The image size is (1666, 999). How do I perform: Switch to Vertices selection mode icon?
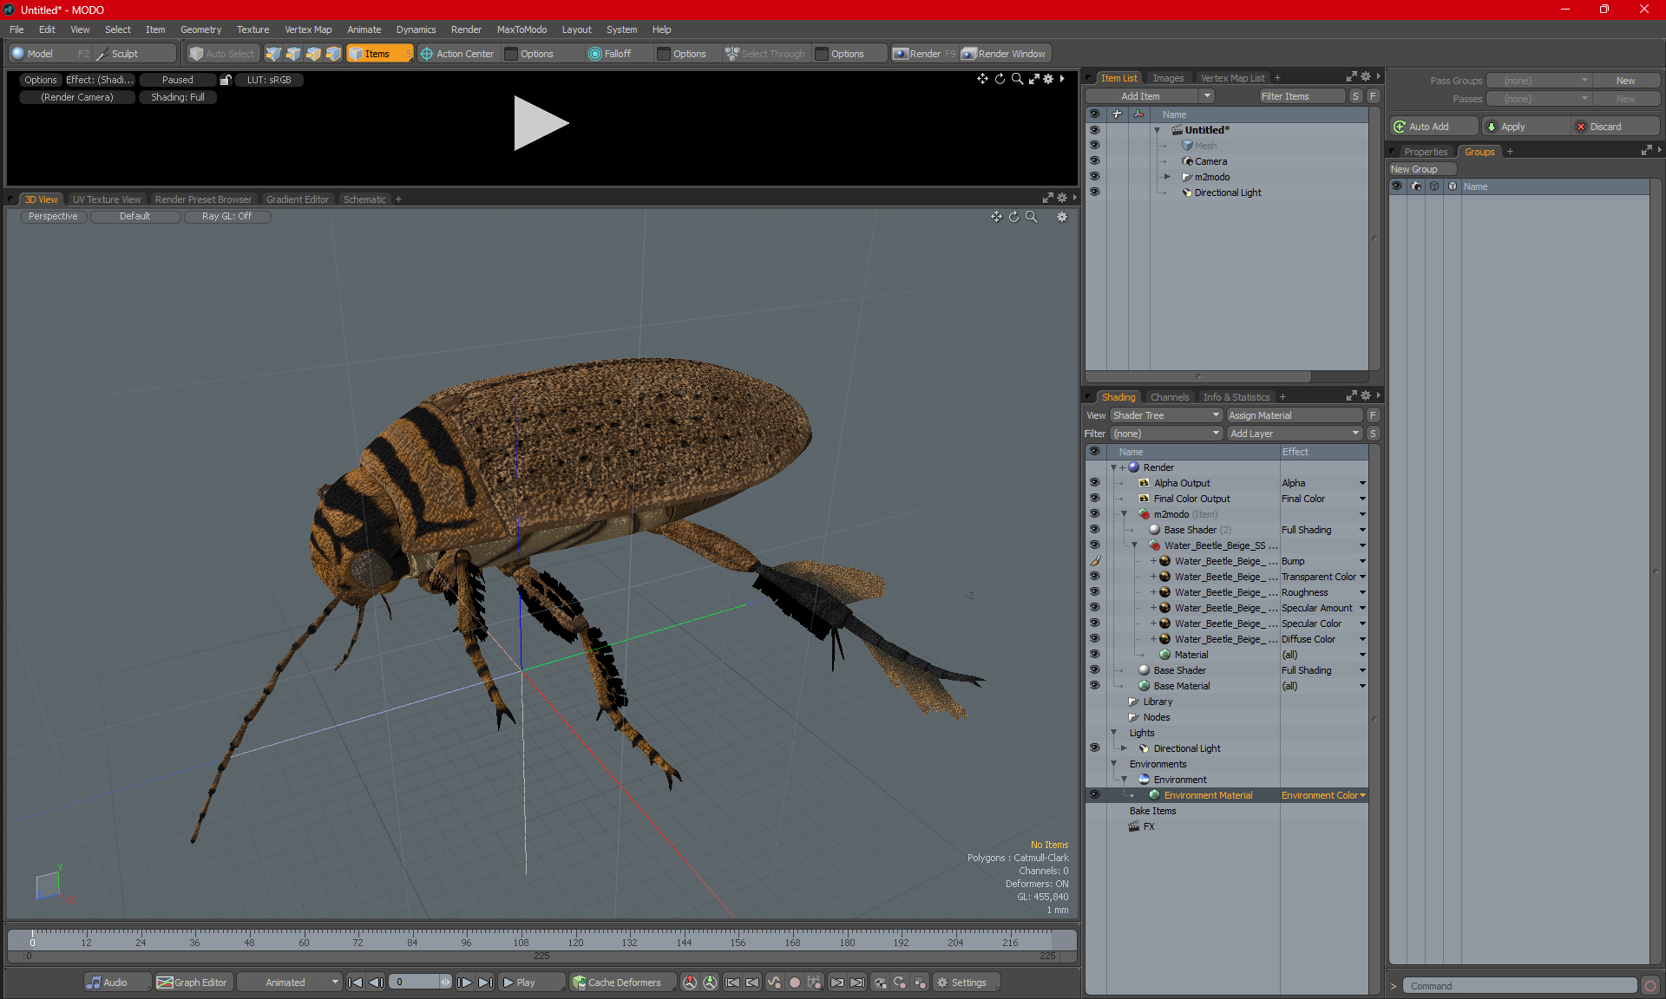(x=273, y=54)
